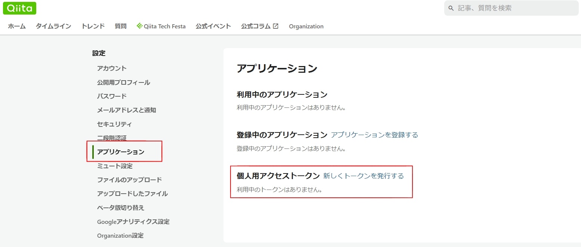Focus the 記事、質問を検索 search field
The height and width of the screenshot is (247, 581).
tap(511, 8)
